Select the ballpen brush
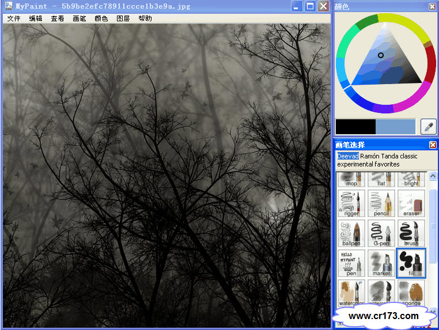Viewport: 439px width, 330px height. click(351, 233)
